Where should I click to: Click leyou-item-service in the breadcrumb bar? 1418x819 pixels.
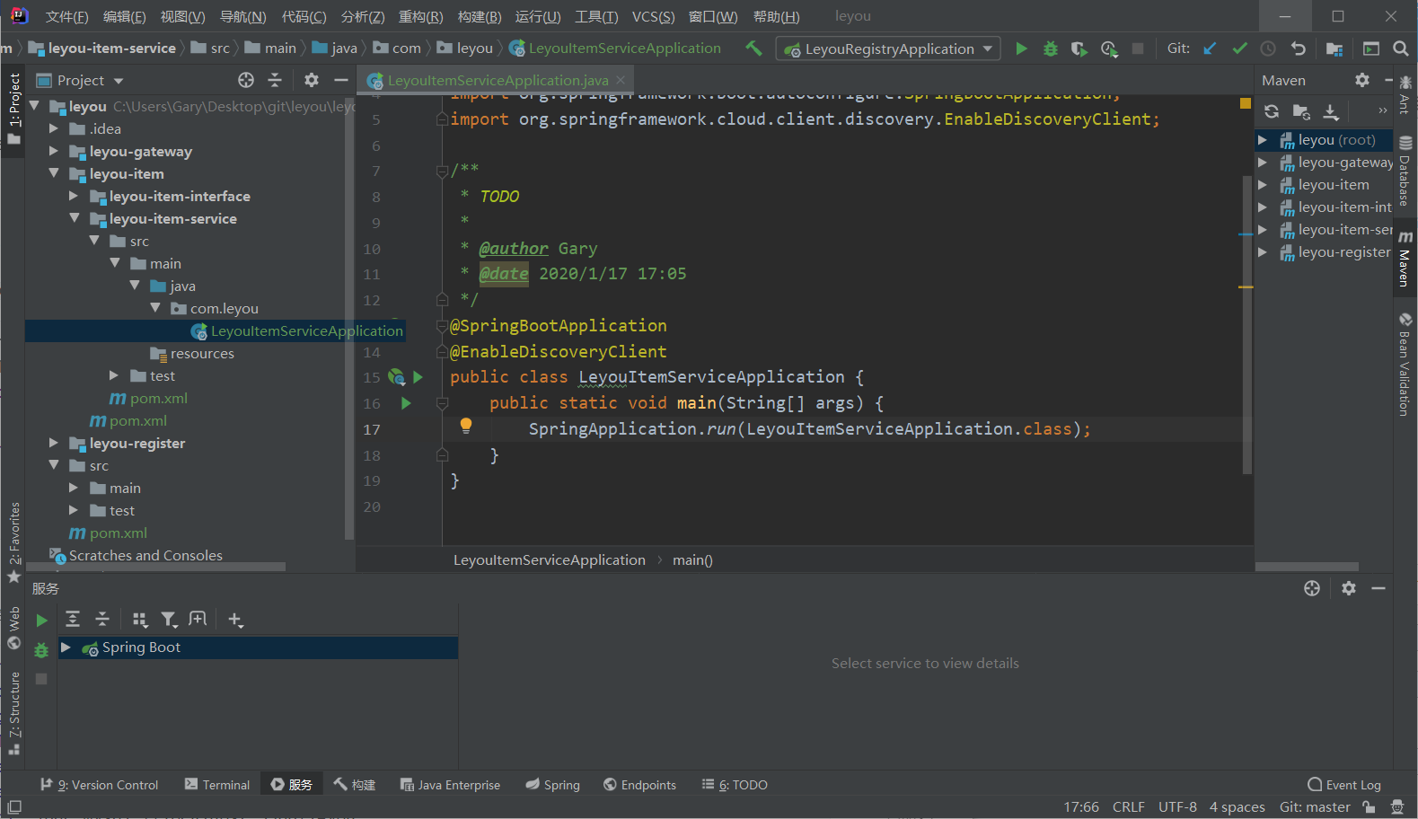coord(102,48)
